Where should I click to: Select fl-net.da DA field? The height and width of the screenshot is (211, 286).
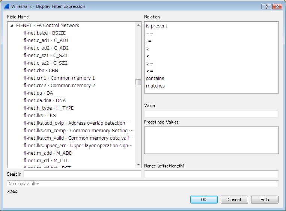(38, 93)
